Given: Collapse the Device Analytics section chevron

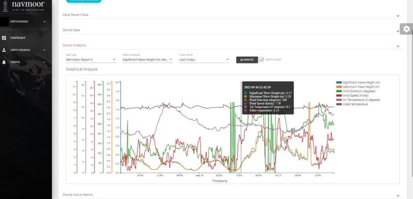Looking at the screenshot, I should click(398, 46).
